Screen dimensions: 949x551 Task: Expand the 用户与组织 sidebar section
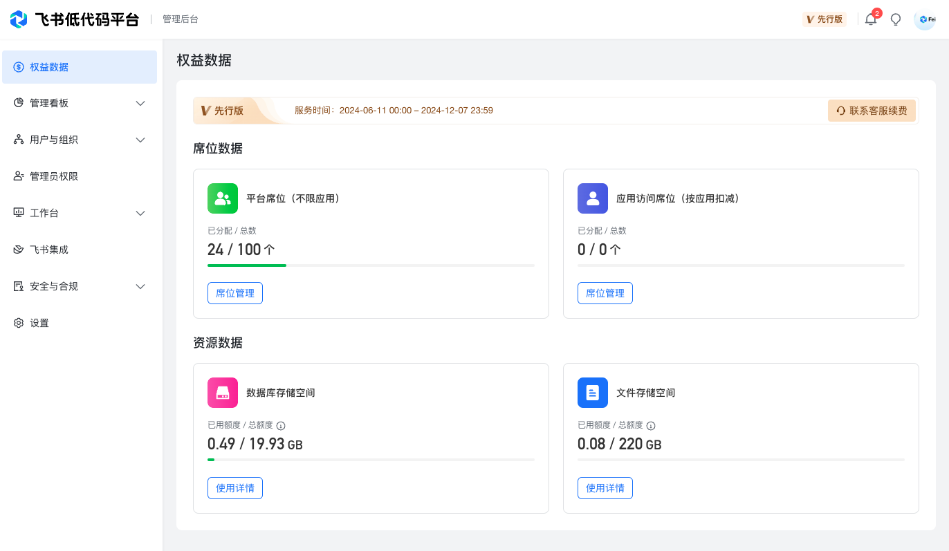coord(140,140)
